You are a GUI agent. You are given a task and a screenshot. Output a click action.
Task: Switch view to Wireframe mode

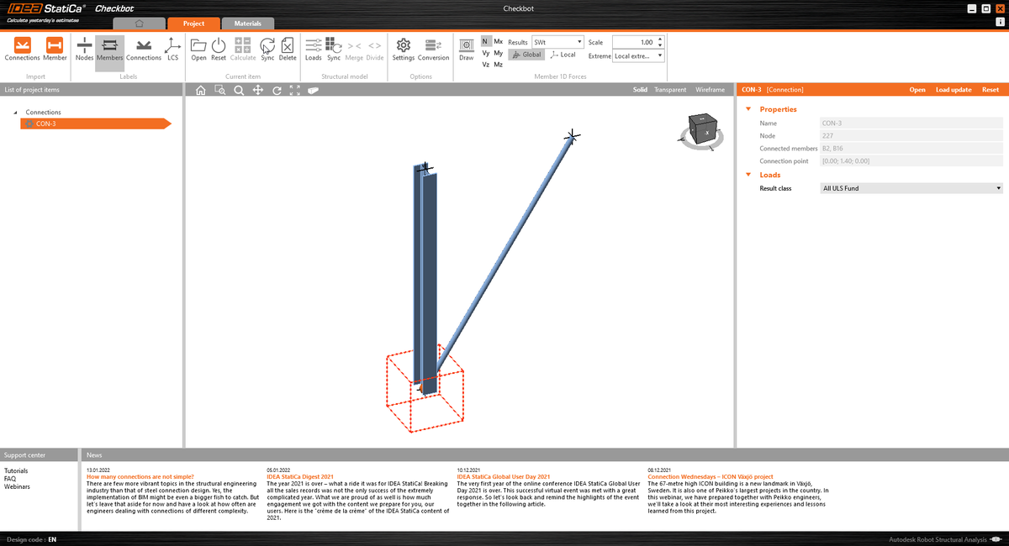coord(710,89)
